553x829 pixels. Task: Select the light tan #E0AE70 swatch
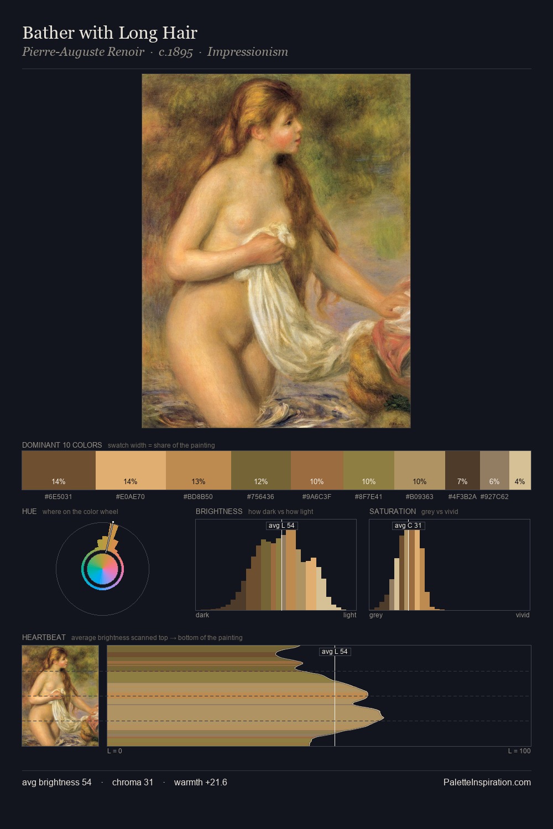(x=131, y=470)
